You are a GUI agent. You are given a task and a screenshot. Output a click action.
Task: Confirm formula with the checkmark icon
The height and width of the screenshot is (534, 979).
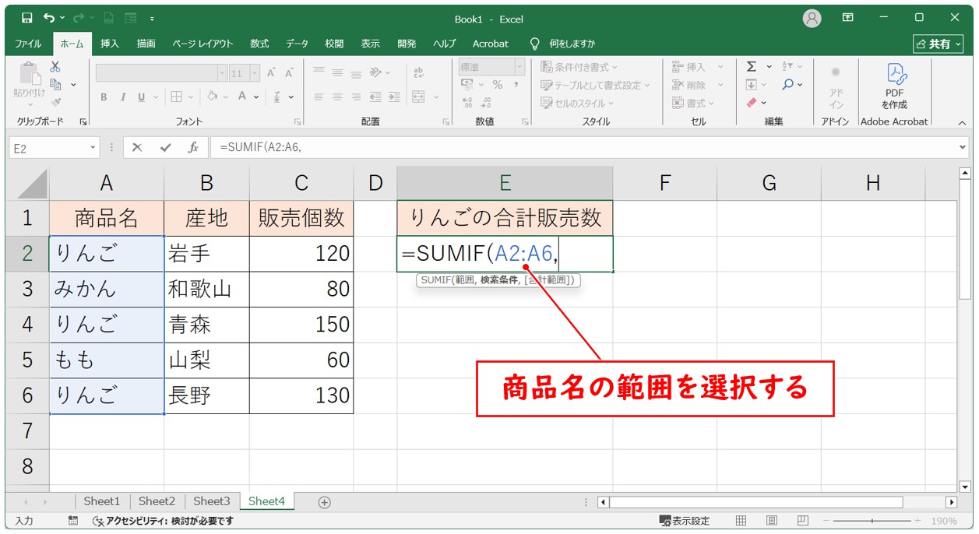coord(164,147)
